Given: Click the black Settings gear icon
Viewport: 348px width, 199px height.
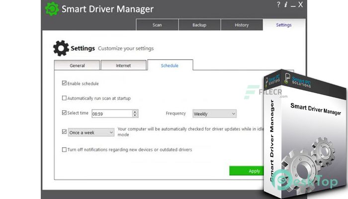Looking at the screenshot, I should pyautogui.click(x=61, y=48).
